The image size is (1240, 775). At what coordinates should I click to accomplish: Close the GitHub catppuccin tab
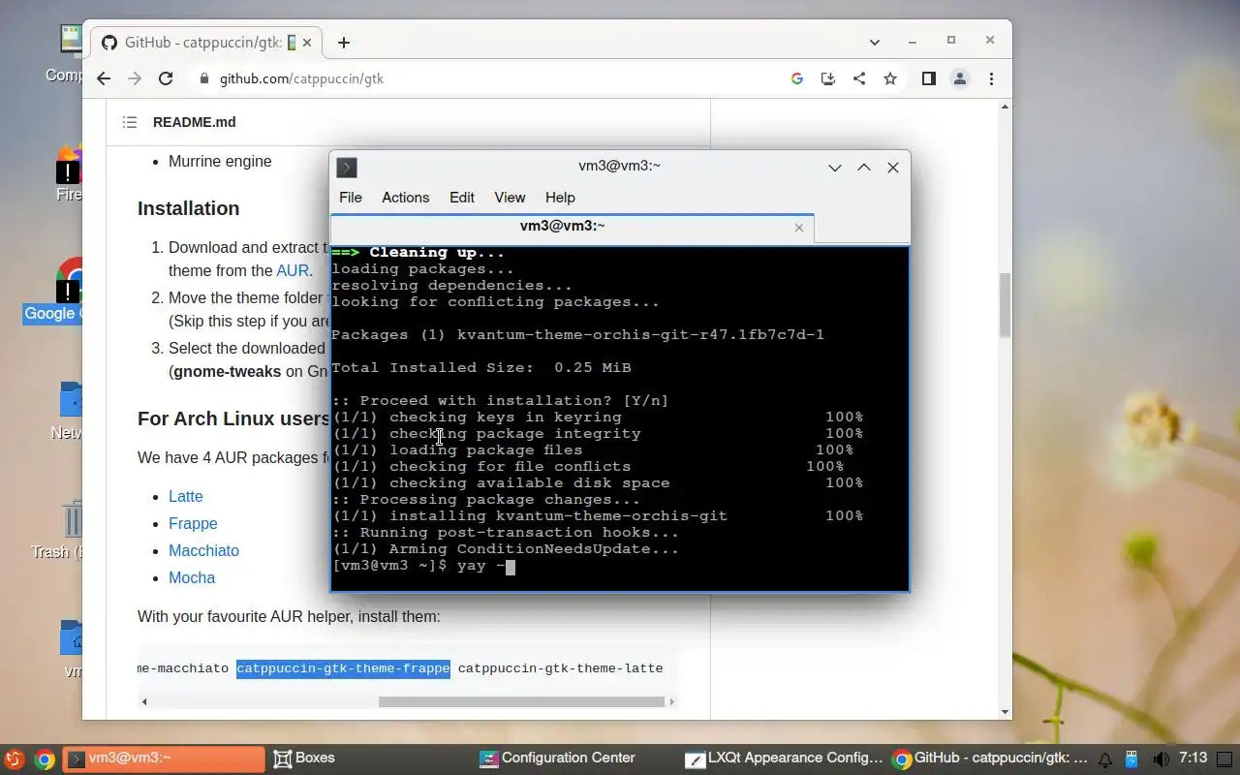point(308,43)
